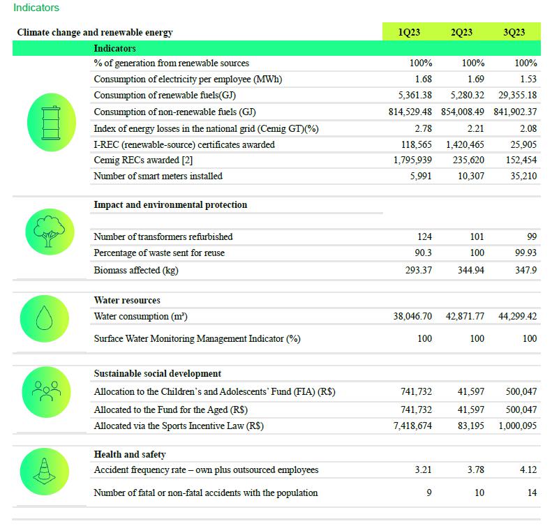Click 'Number of fatal or non-fatal accidents' label
Image resolution: width=559 pixels, height=526 pixels.
(206, 493)
